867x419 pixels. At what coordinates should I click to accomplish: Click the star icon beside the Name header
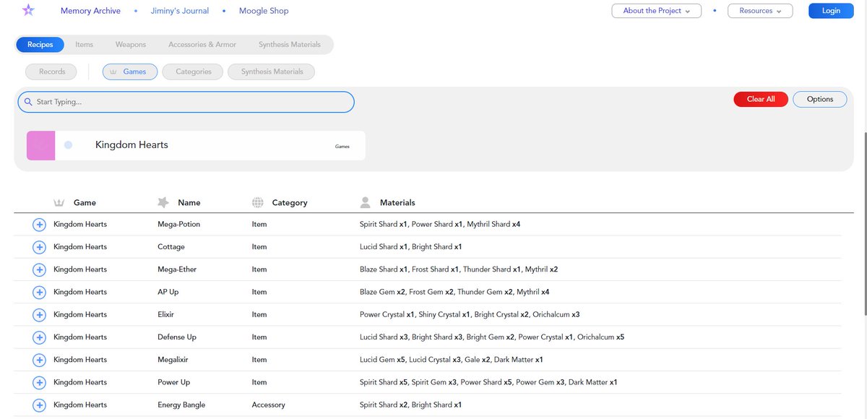pyautogui.click(x=163, y=202)
